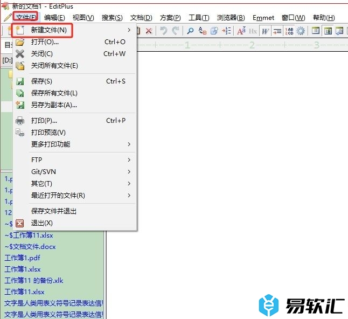Viewport: 348px width, 319px height.
Task: Choose 保存文件并退出 from File menu
Action: tap(54, 211)
